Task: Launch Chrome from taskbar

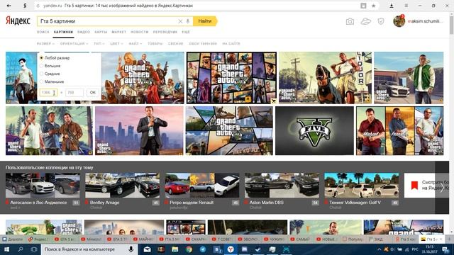Action: 189,249
